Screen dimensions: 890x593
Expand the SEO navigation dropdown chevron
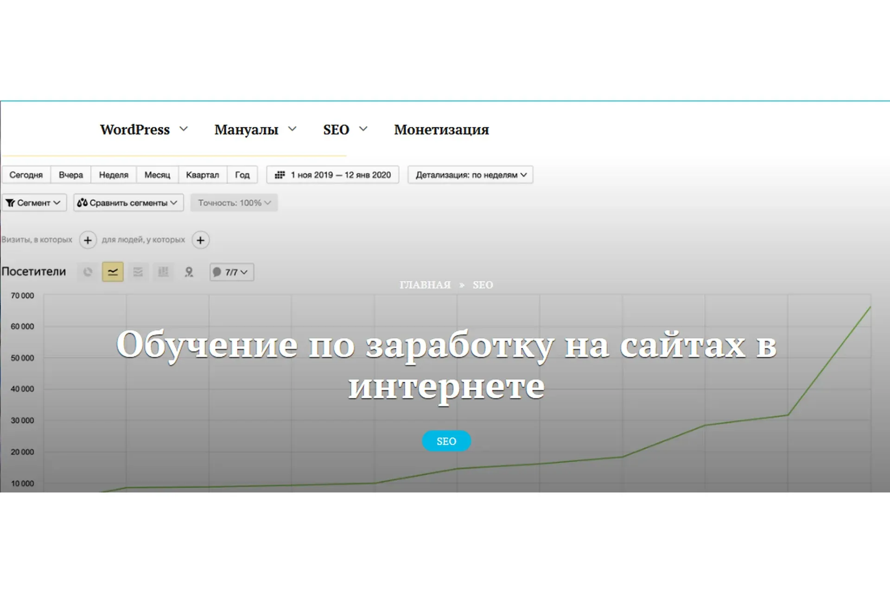[x=363, y=129]
